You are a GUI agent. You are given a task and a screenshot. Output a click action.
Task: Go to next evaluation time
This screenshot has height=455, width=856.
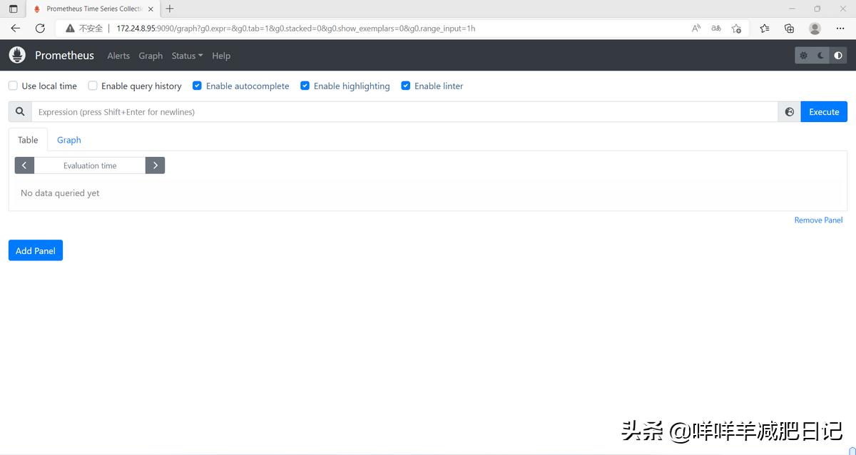(155, 165)
